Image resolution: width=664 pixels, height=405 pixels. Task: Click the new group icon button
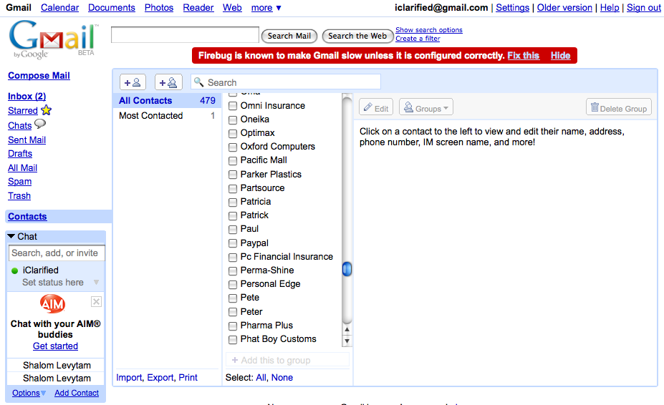coord(168,82)
